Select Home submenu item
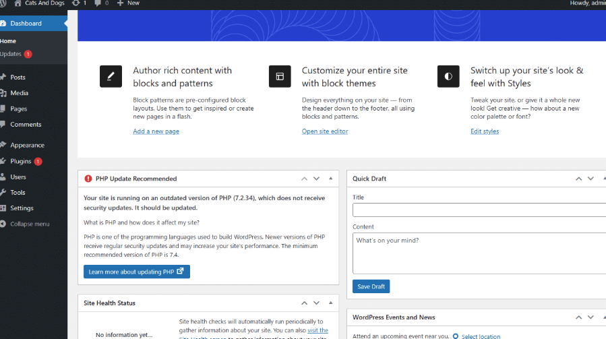This screenshot has height=339, width=606. coord(8,41)
